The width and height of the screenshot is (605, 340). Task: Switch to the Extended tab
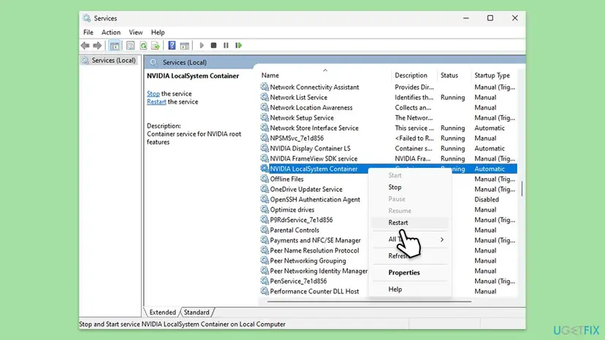[162, 312]
